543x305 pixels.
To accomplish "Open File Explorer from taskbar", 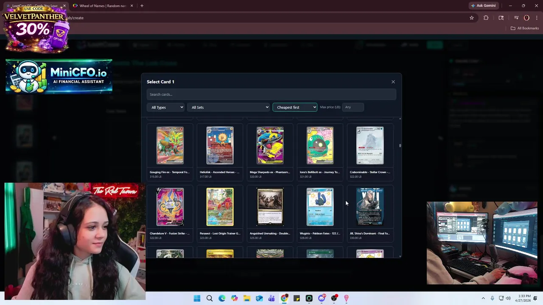I will [x=247, y=299].
